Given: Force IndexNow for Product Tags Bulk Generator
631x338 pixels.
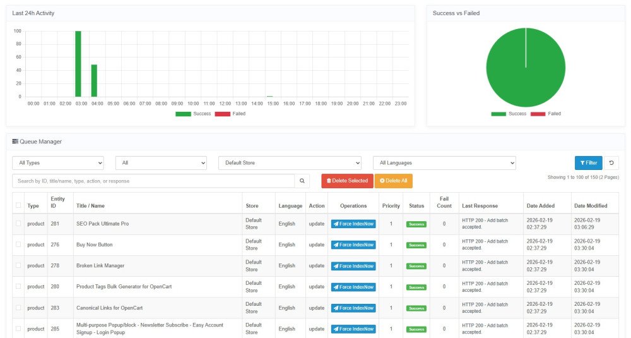Looking at the screenshot, I should coord(353,287).
